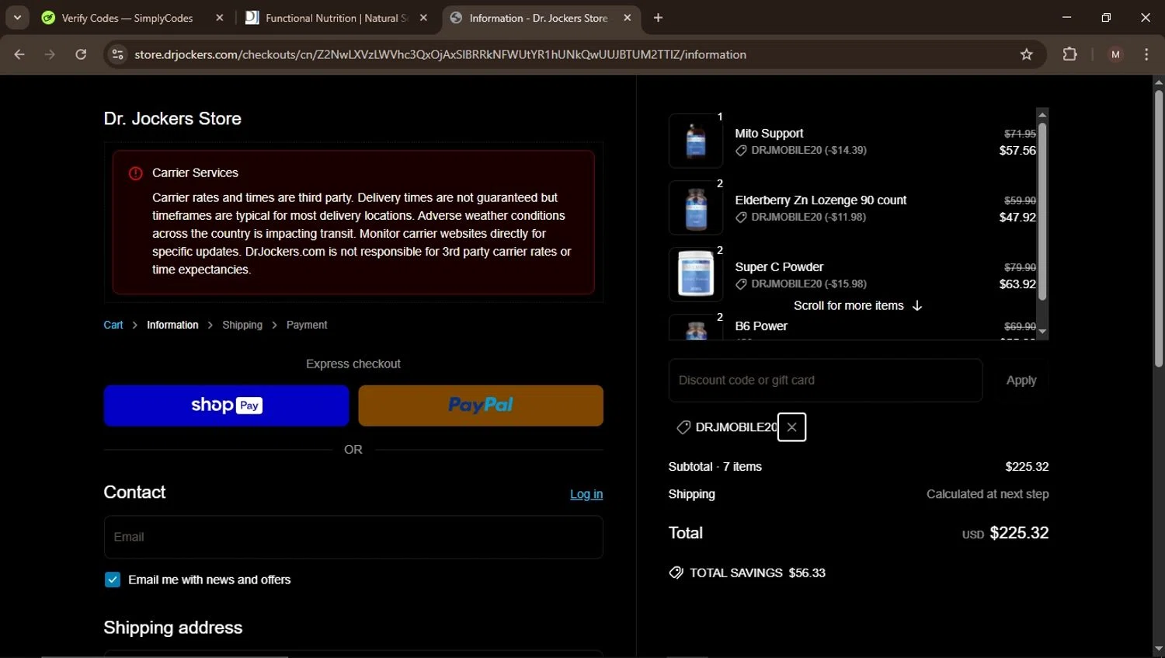Click Subtotal amount $225.32
Viewport: 1165px width, 658px height.
[1027, 467]
